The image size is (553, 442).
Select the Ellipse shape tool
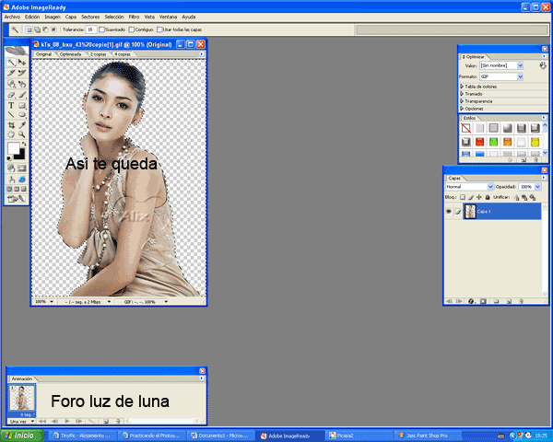click(22, 114)
